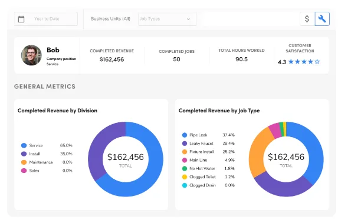
Task: Click the 25.2% Fixture Install value
Action: 228,152
